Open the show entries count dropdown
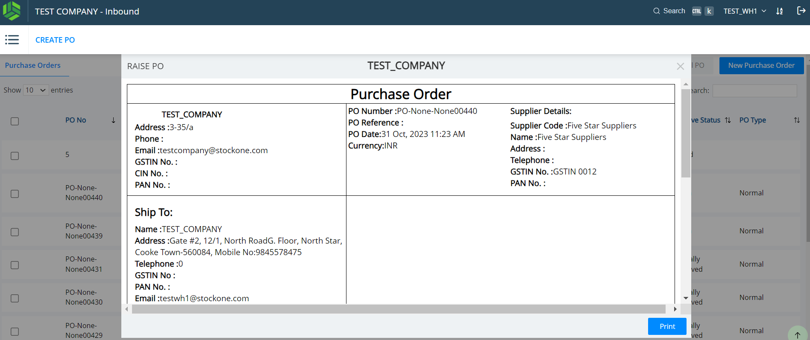 36,90
